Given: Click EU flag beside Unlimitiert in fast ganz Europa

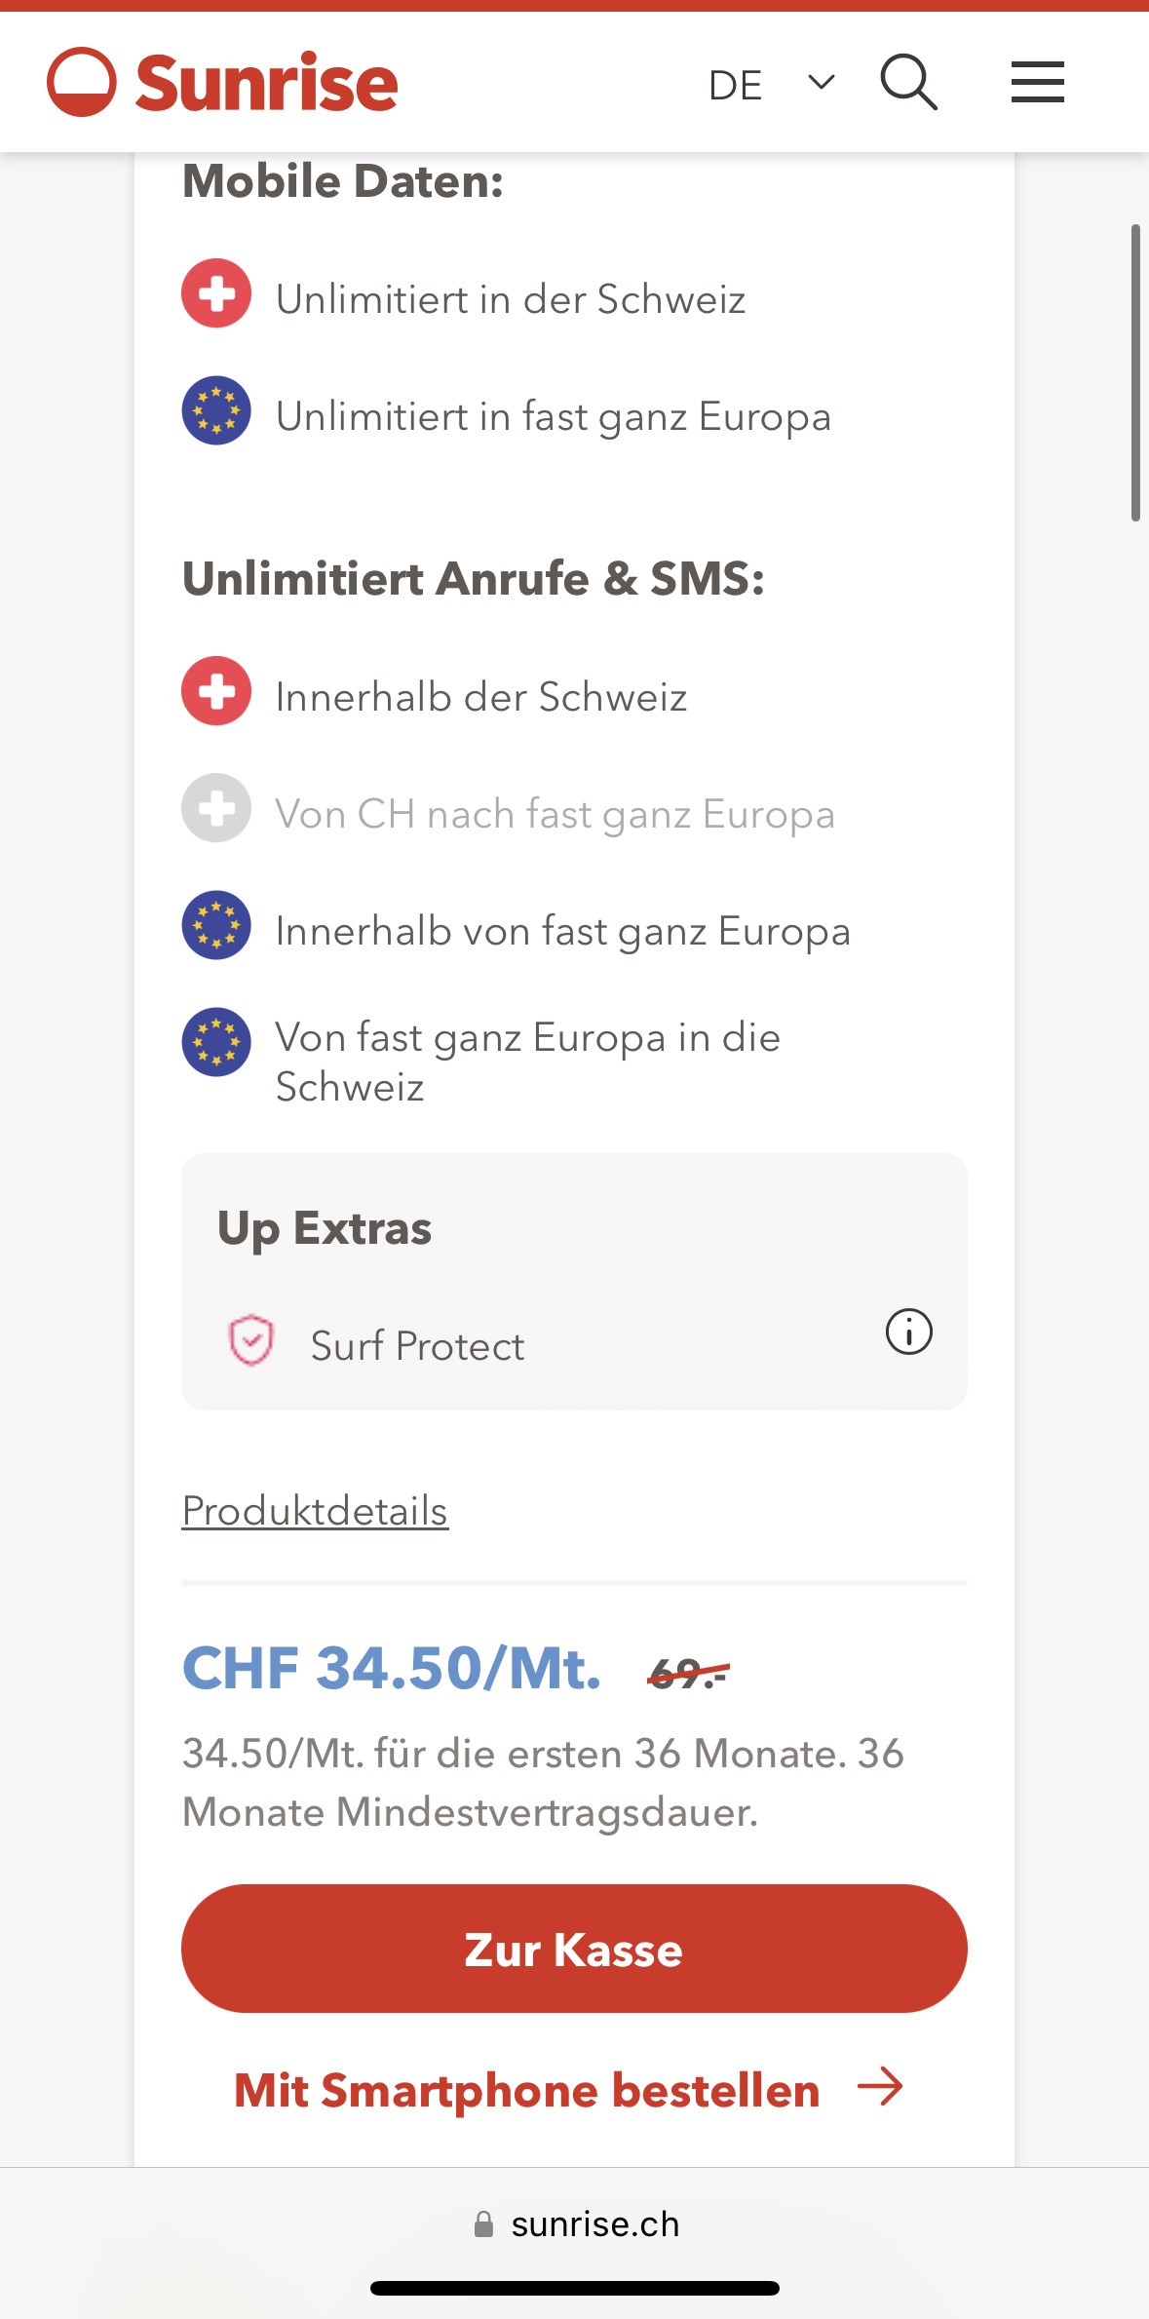Looking at the screenshot, I should click(216, 410).
